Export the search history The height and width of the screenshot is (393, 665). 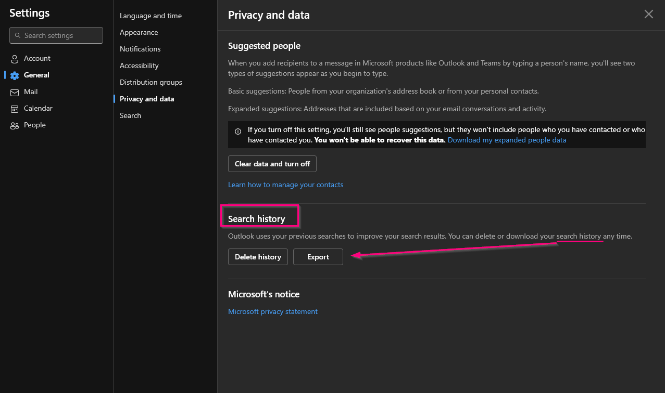(x=318, y=257)
